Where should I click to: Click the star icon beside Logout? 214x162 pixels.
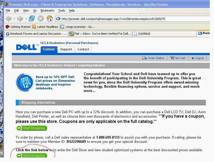(192, 58)
